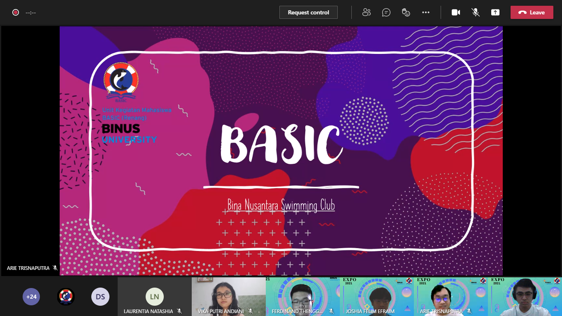The height and width of the screenshot is (316, 562).
Task: Click the mute icon beside LAURENTIA NATASHIA
Action: coord(179,311)
